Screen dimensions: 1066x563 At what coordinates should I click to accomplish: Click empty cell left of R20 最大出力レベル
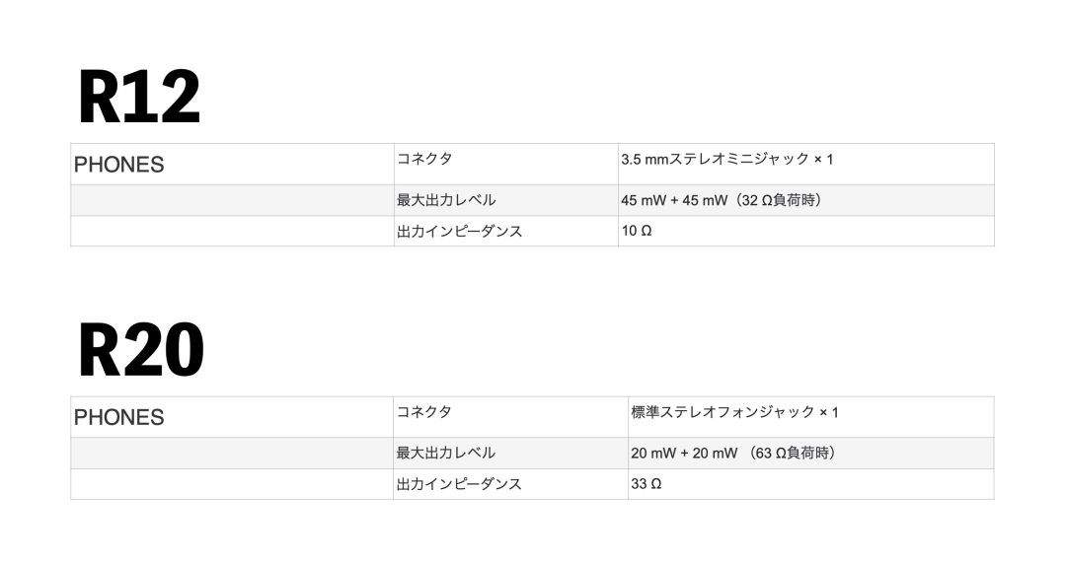232,453
